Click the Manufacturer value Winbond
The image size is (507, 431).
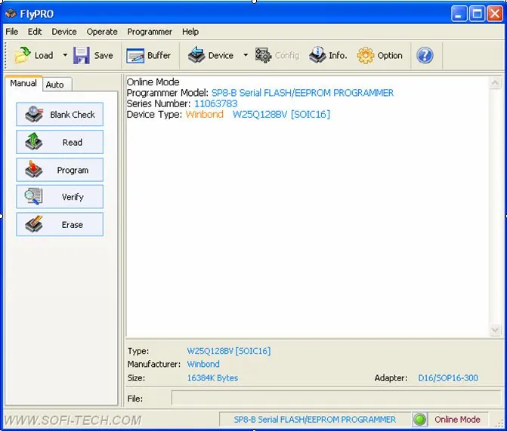coord(203,364)
